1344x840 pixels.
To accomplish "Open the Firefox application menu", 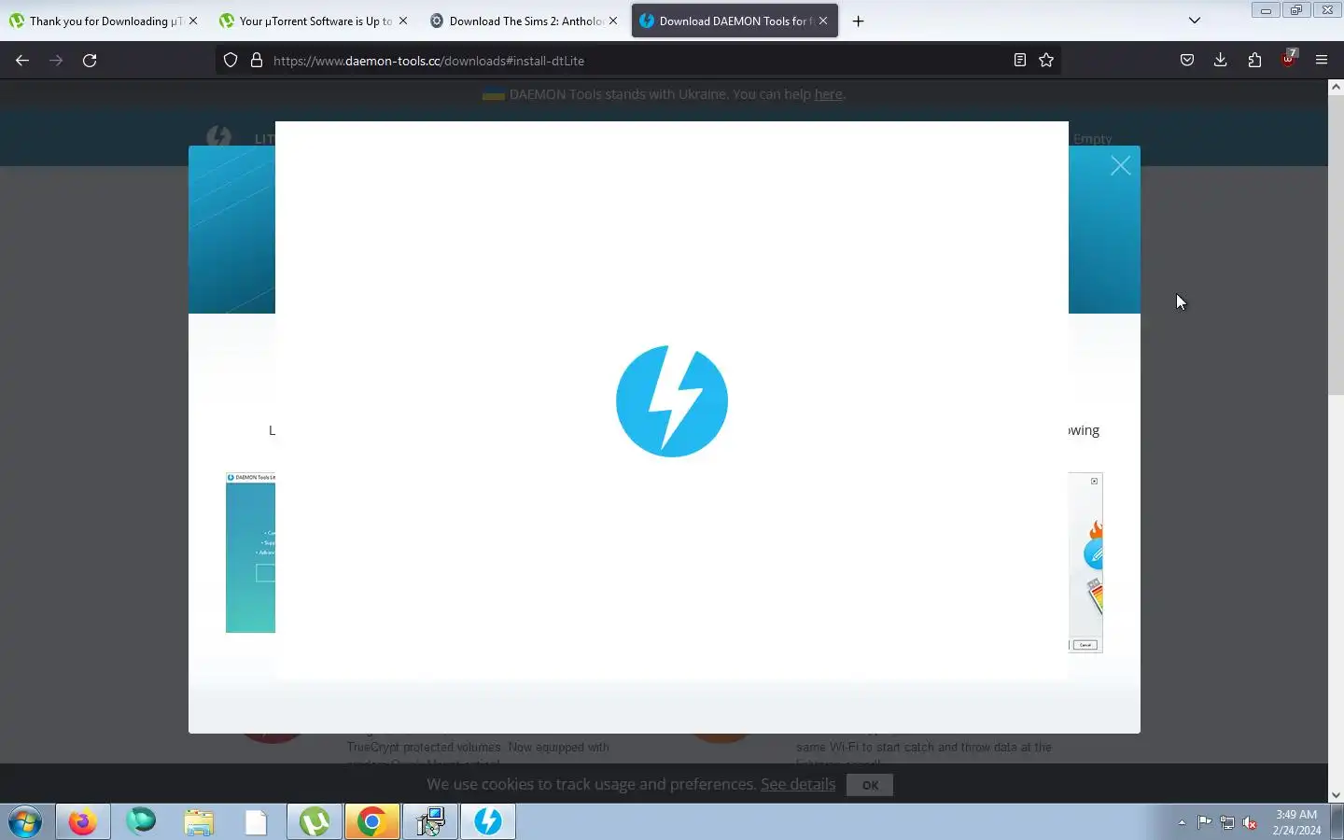I will click(1322, 60).
